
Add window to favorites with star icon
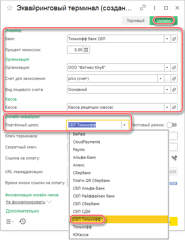[10, 8]
